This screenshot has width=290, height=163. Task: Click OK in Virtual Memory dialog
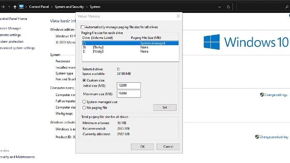[x=142, y=146]
